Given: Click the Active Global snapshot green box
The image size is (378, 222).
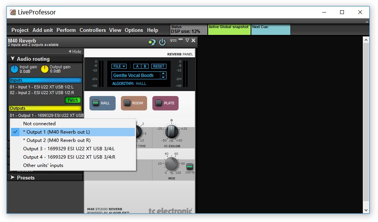Looking at the screenshot, I should 229,30.
